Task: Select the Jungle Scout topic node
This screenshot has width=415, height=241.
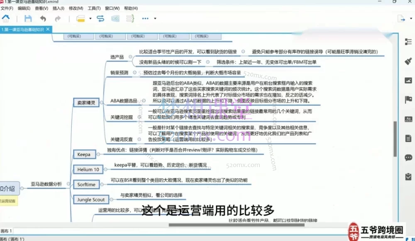Action: tap(91, 199)
